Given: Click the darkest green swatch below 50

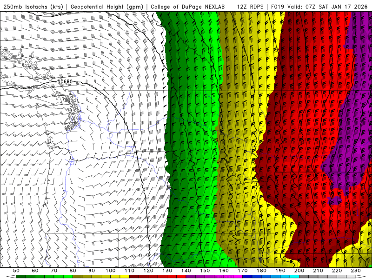Looking at the screenshot, I should click(x=20, y=277).
